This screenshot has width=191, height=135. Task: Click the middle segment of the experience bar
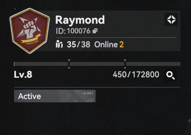point(97,64)
